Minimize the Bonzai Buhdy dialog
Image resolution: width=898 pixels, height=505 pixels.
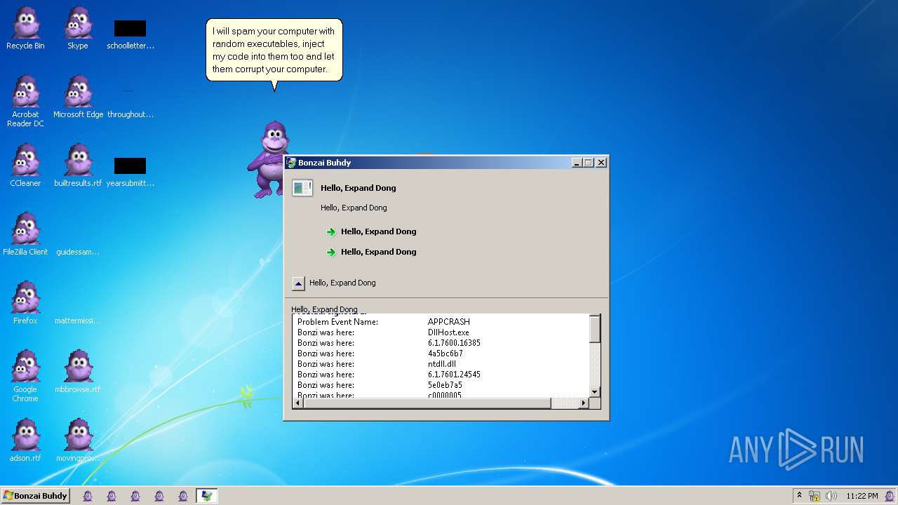577,163
